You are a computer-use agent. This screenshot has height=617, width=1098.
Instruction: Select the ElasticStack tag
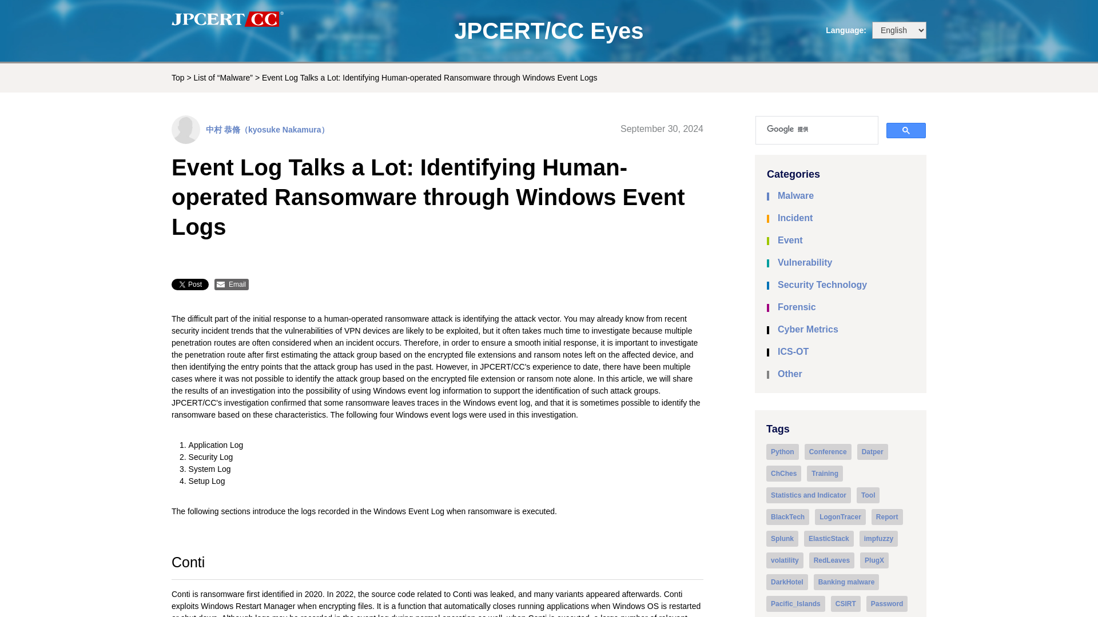[828, 538]
